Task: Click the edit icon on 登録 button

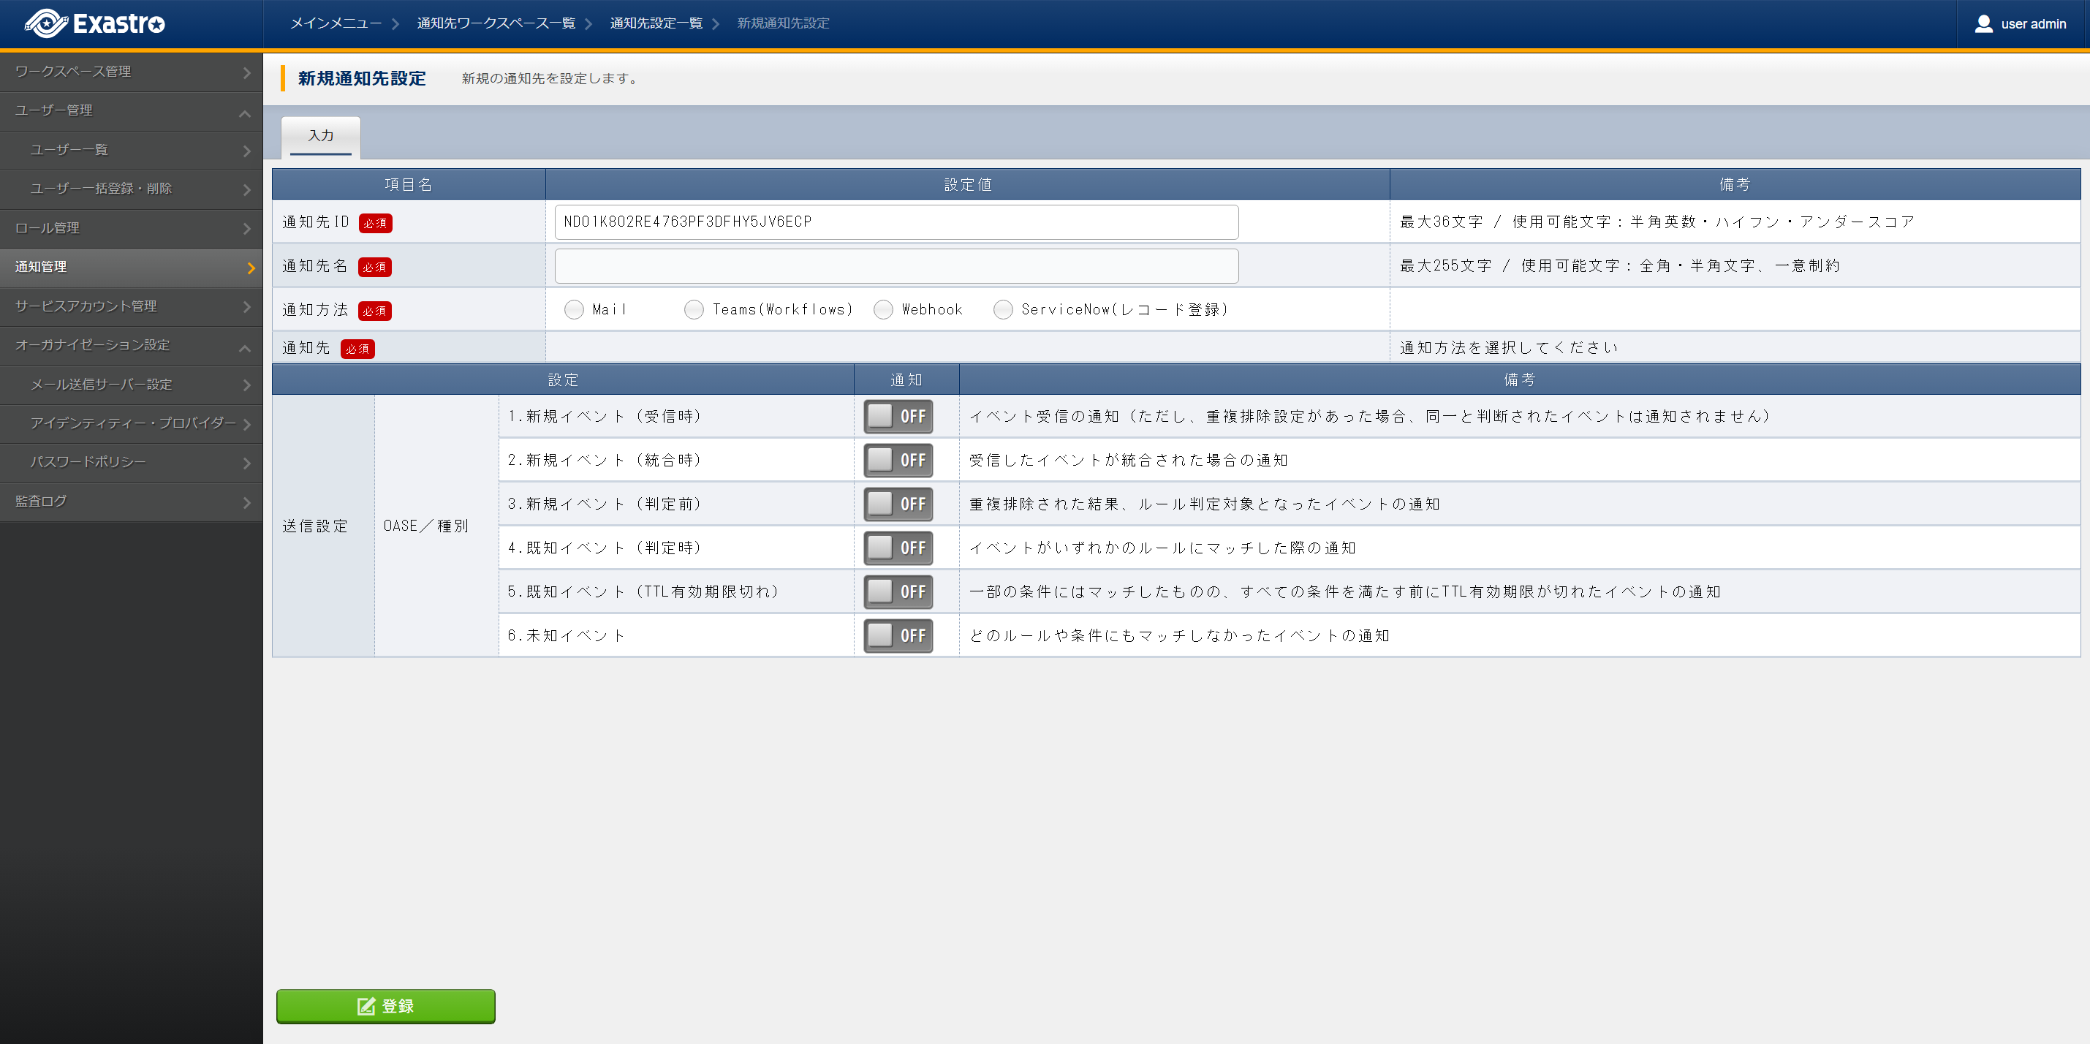Action: point(366,1006)
